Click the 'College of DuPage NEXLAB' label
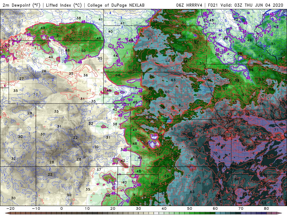 [116, 5]
